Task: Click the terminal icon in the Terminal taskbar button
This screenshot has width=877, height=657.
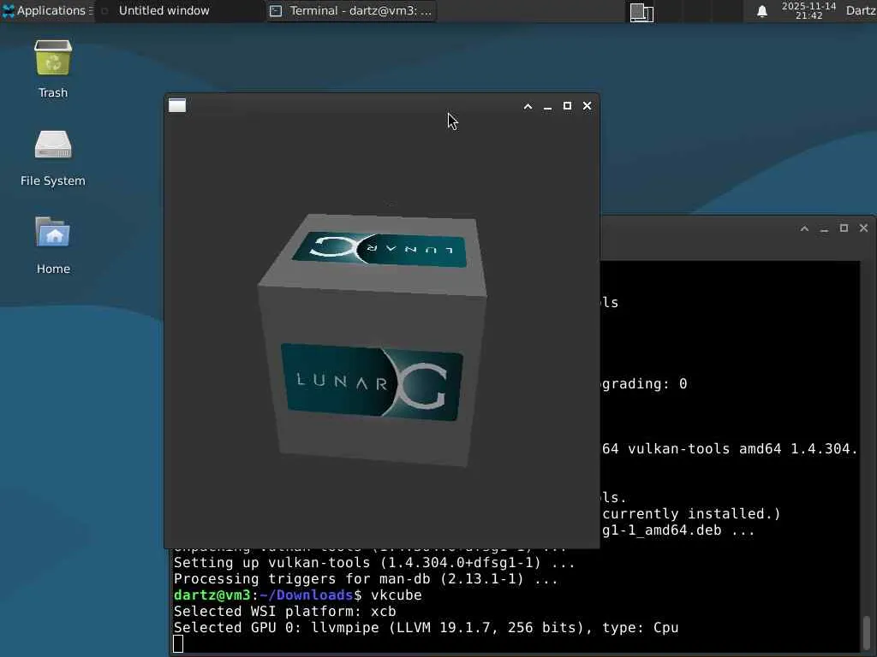Action: [276, 11]
